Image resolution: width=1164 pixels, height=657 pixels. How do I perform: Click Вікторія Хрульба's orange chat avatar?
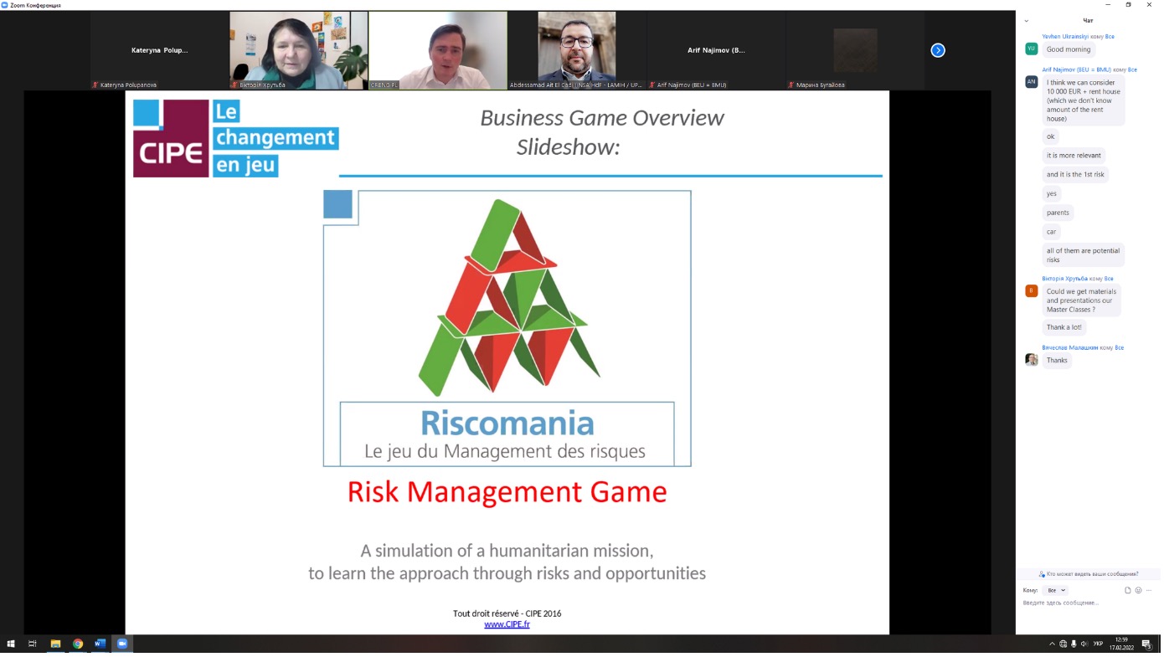pos(1031,290)
